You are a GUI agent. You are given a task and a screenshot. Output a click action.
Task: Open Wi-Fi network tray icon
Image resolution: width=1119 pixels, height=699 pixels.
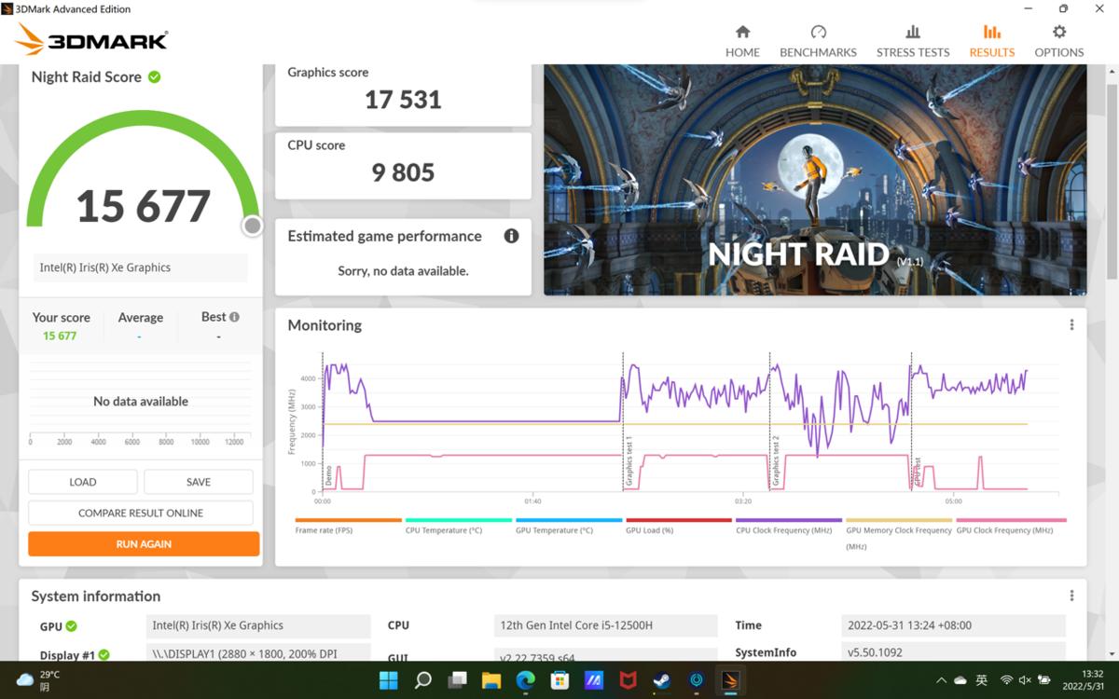tap(1007, 680)
